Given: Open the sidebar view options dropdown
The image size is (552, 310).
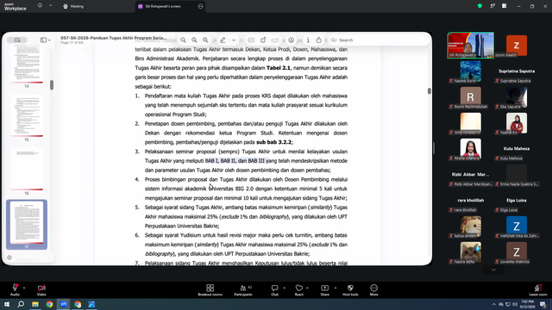Looking at the screenshot, I should (x=49, y=40).
